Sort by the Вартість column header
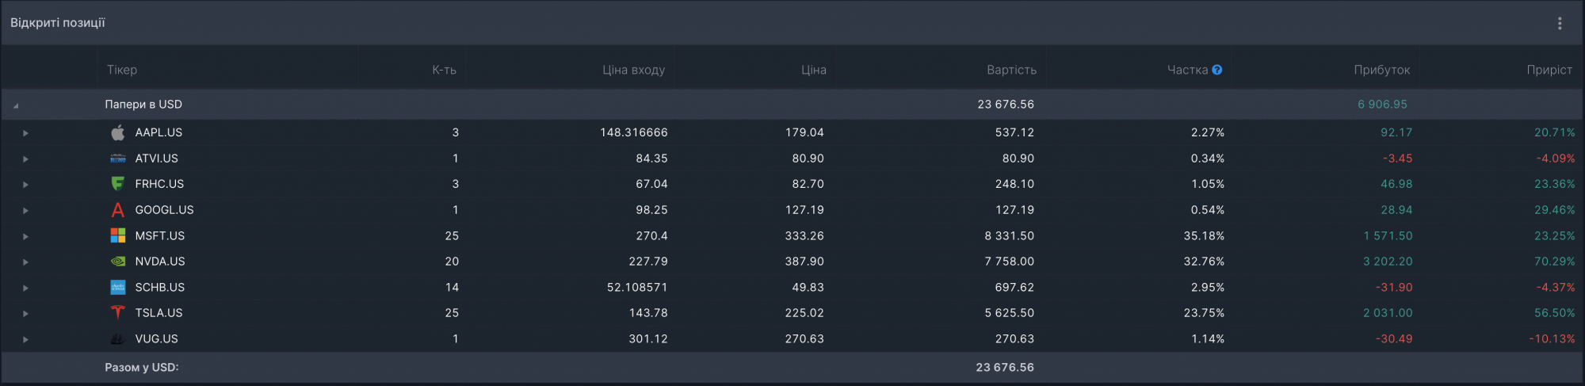Image resolution: width=1585 pixels, height=386 pixels. click(1011, 70)
